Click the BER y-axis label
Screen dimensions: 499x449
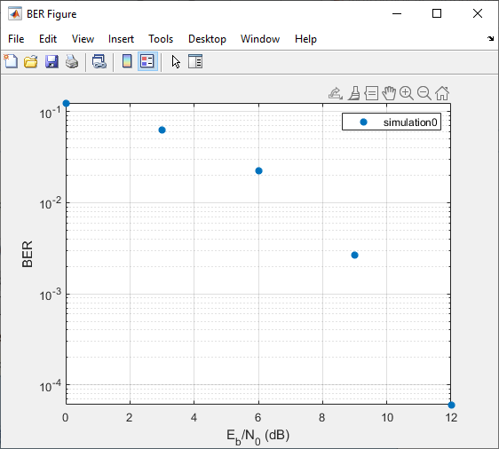(28, 254)
